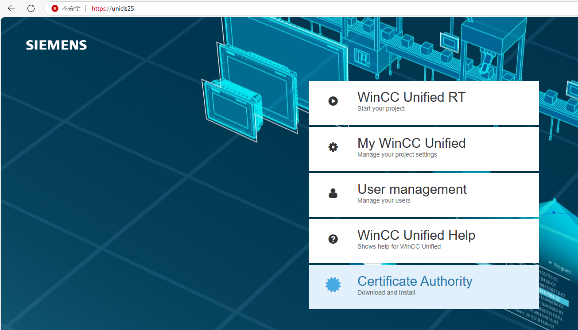The height and width of the screenshot is (330, 578).
Task: Open the WinCC Unified RT title link
Action: (411, 97)
